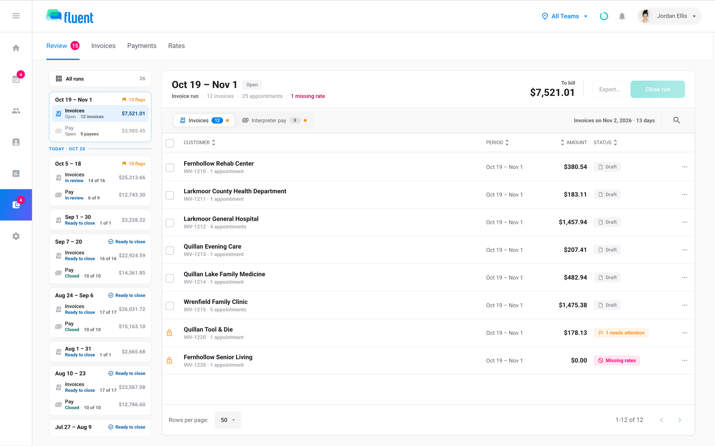Check Larkmoor County Health Department row

[x=170, y=195]
